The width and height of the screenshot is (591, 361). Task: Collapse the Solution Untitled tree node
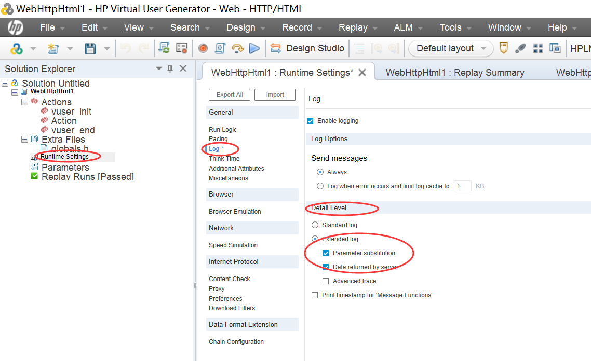(5, 83)
